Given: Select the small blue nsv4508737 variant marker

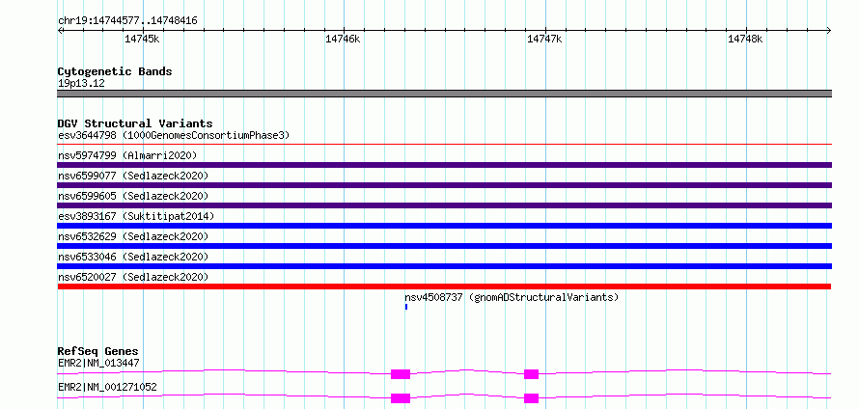Looking at the screenshot, I should tap(406, 307).
